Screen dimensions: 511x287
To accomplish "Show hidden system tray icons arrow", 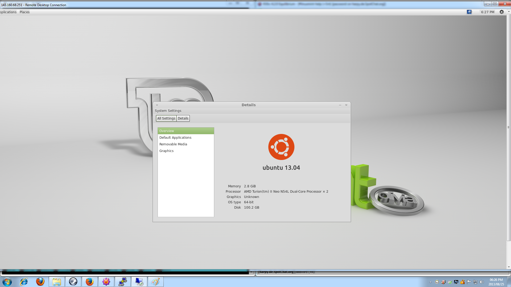I will (x=430, y=282).
